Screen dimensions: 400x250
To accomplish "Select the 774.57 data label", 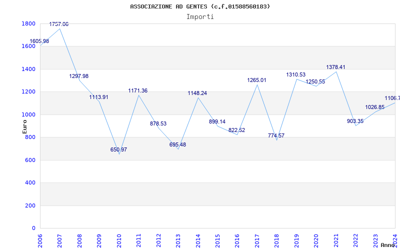I will click(x=276, y=135).
